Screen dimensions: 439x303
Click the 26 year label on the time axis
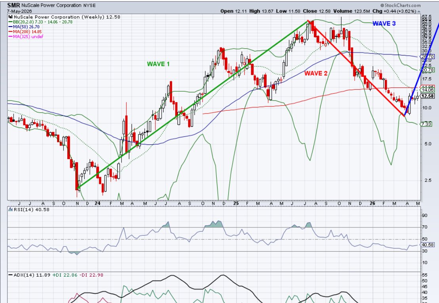click(372, 203)
